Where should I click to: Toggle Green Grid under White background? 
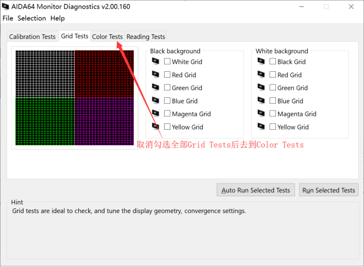(273, 87)
